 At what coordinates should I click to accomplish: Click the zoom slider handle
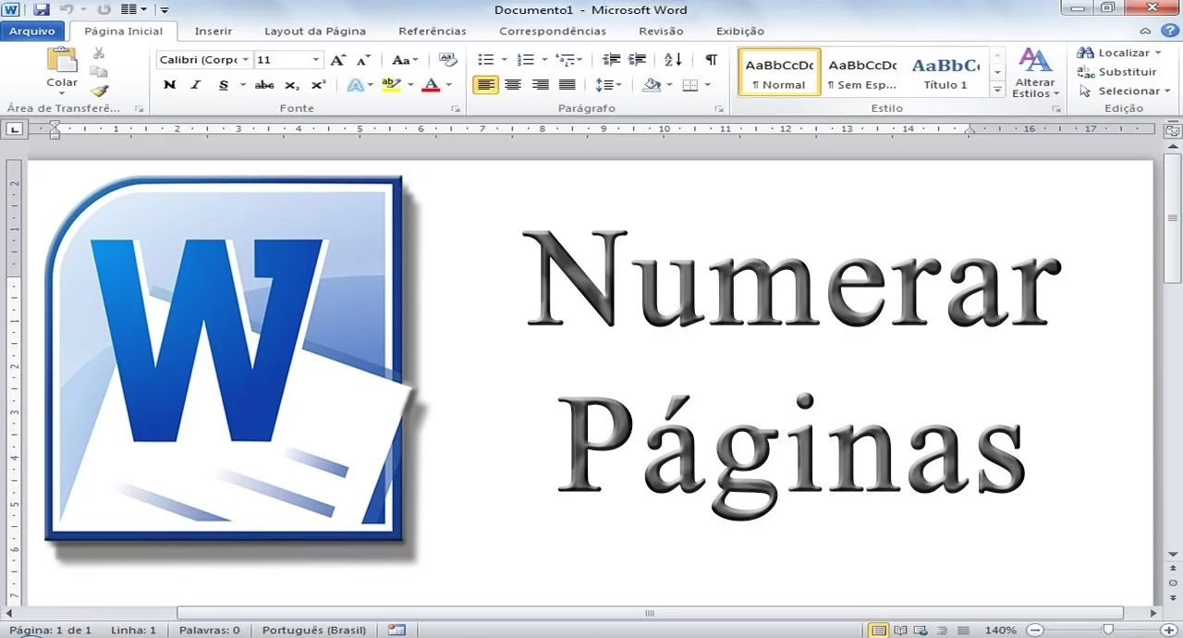[x=1108, y=630]
